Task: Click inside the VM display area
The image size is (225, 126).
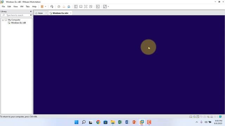Action: pyautogui.click(x=129, y=65)
